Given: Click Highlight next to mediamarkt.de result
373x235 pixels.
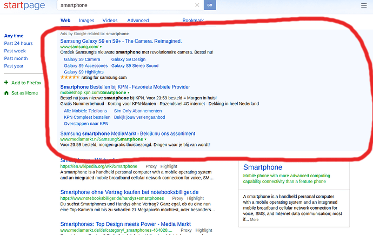Looking at the screenshot, I should (204, 230).
